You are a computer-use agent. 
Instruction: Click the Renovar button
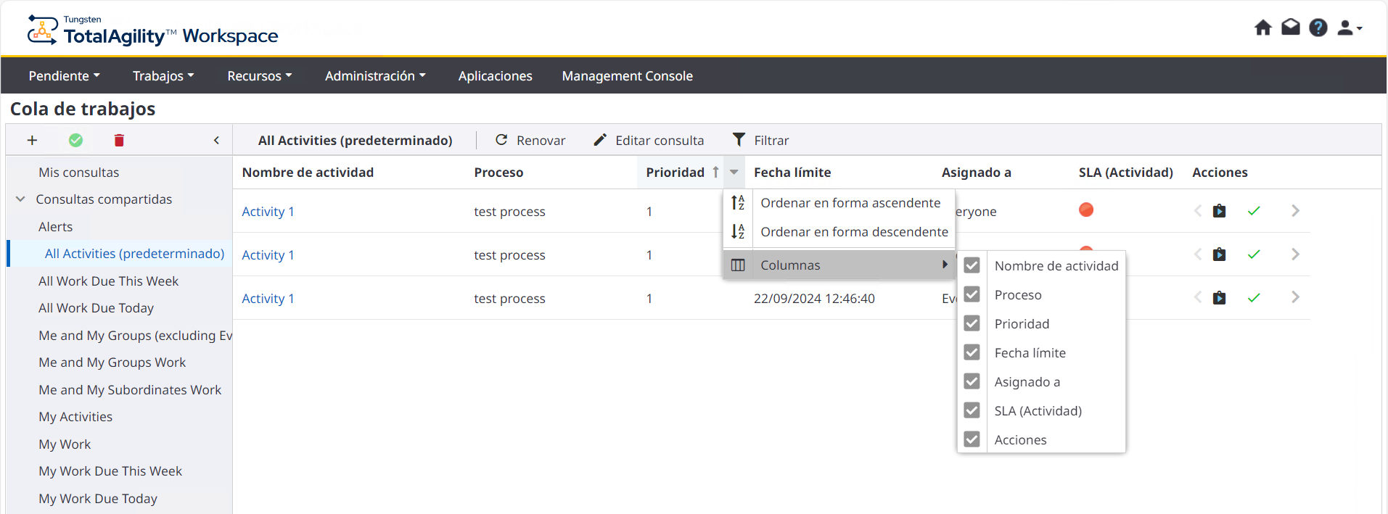(530, 141)
